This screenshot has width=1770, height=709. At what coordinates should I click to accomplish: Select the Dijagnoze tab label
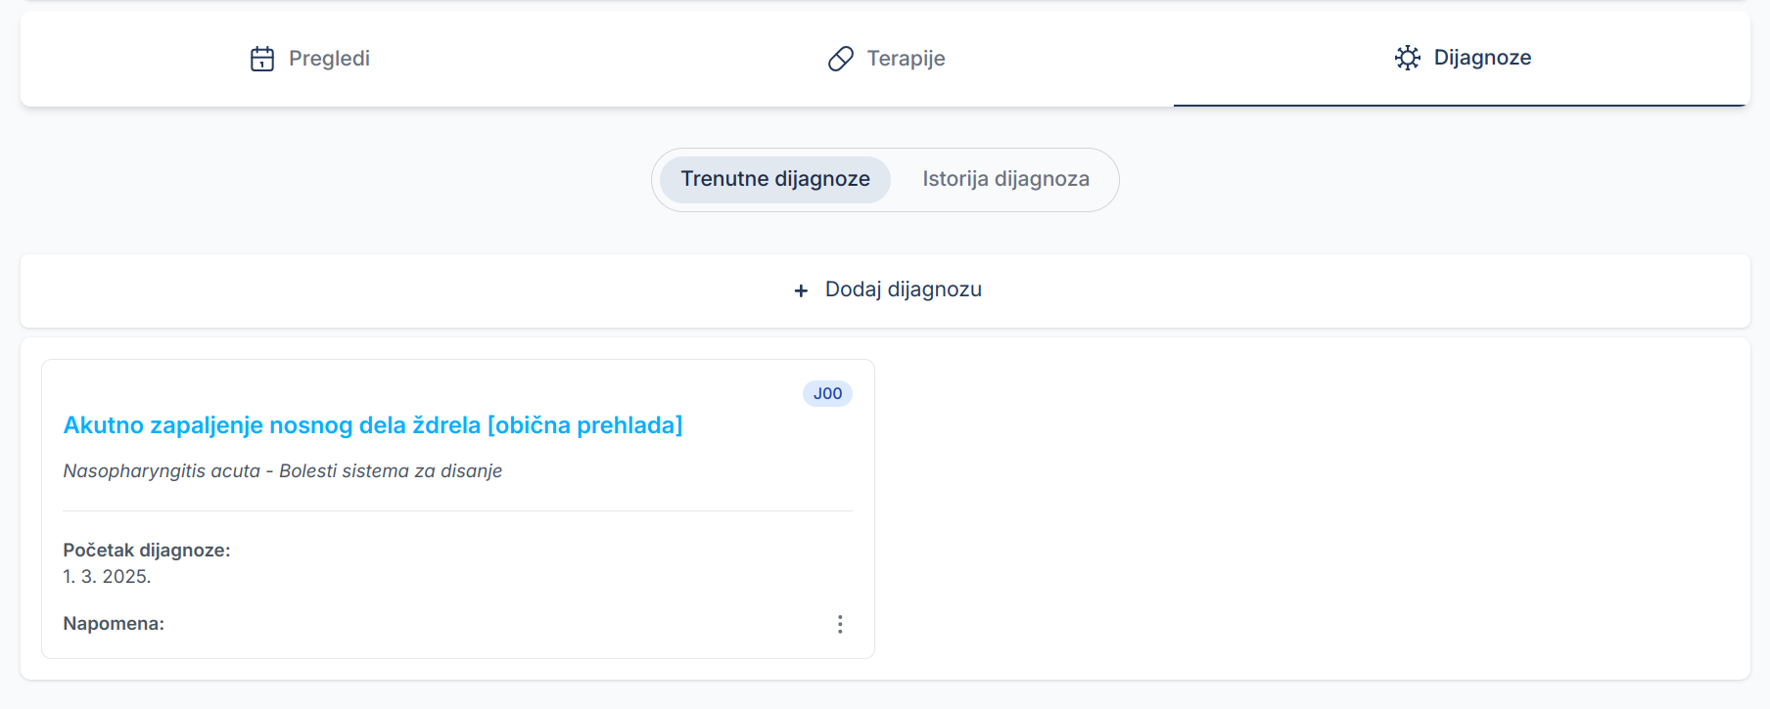point(1482,58)
